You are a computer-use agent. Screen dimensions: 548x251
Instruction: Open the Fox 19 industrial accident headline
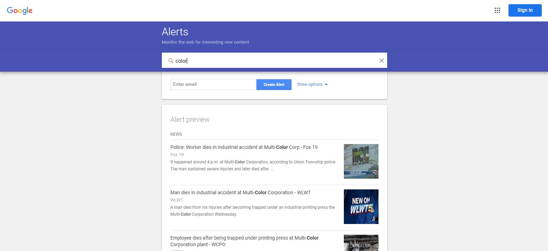coord(244,147)
